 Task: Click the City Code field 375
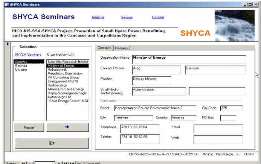click(231, 108)
